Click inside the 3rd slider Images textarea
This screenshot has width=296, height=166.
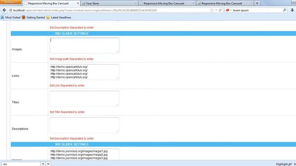(84, 154)
